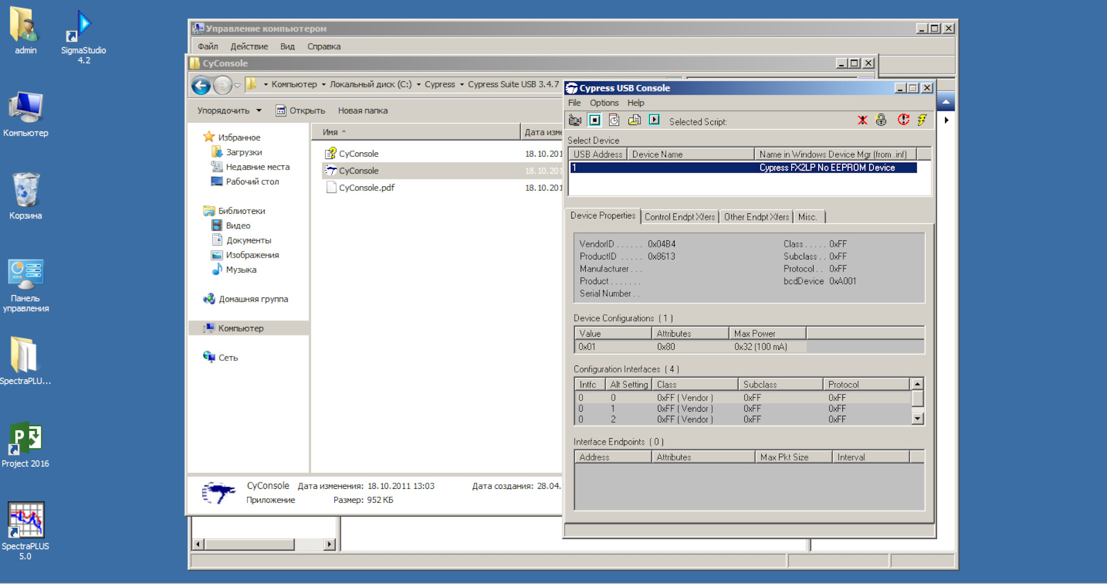The width and height of the screenshot is (1107, 584).
Task: Click the red X abort pipe icon
Action: tap(863, 120)
